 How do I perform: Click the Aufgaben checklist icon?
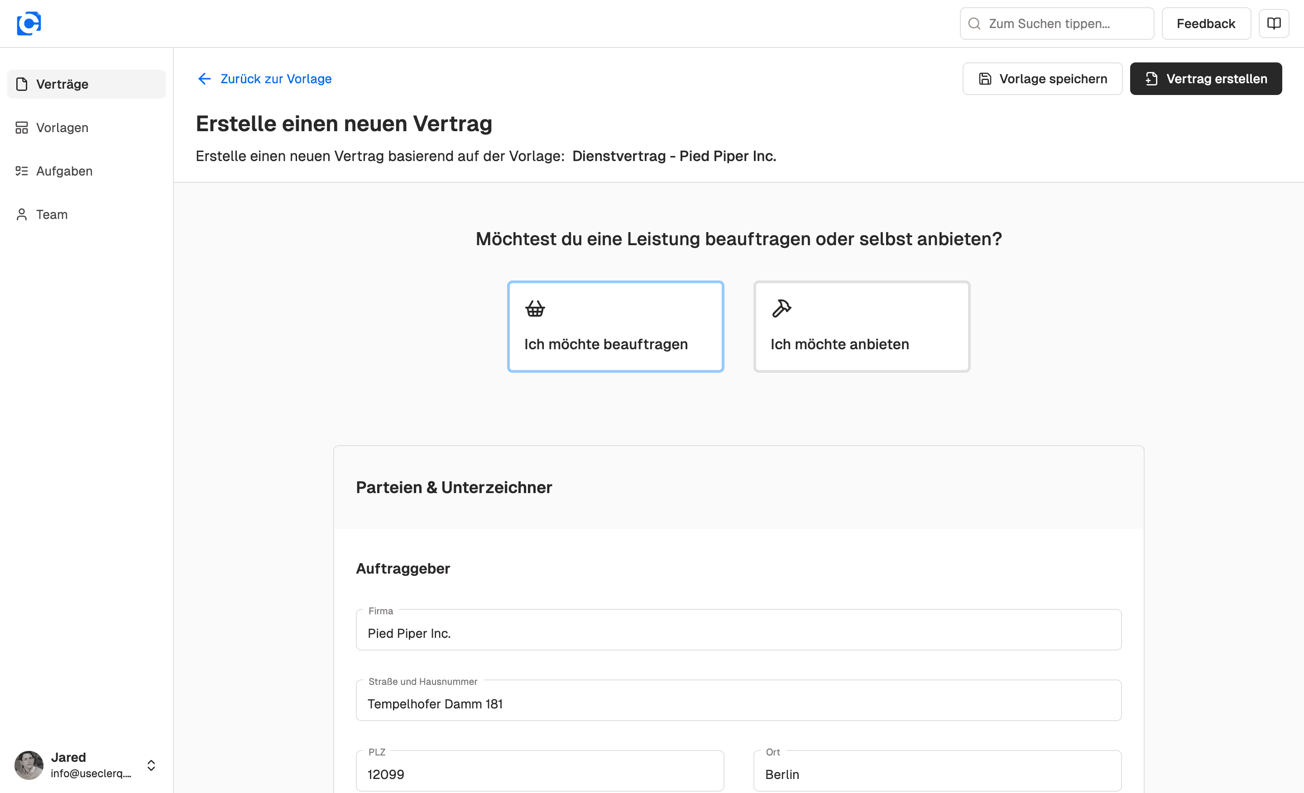22,171
